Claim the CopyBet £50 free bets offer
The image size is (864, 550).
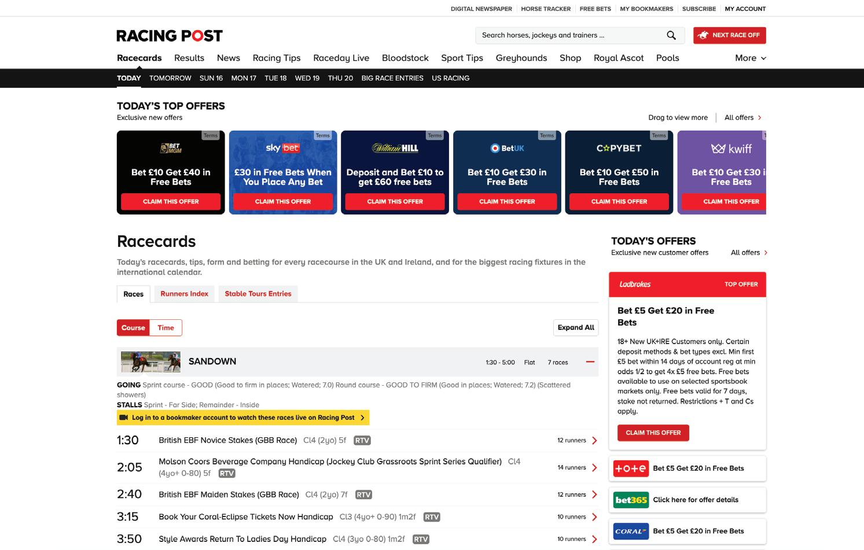[x=619, y=202]
